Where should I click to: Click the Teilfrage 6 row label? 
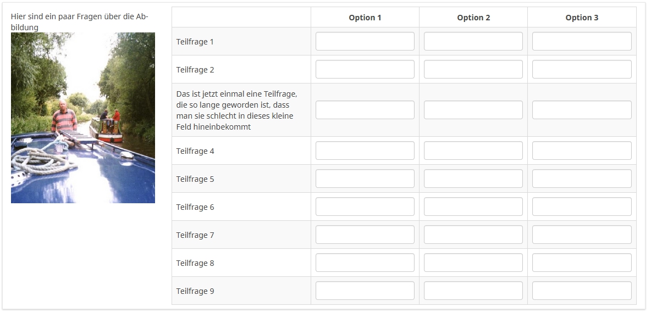point(195,207)
